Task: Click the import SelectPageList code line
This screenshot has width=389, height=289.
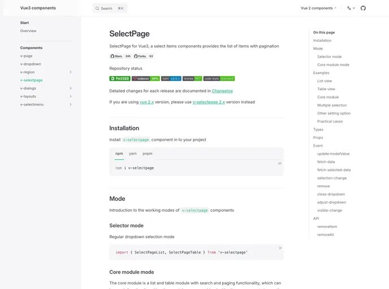Action: pos(181,252)
